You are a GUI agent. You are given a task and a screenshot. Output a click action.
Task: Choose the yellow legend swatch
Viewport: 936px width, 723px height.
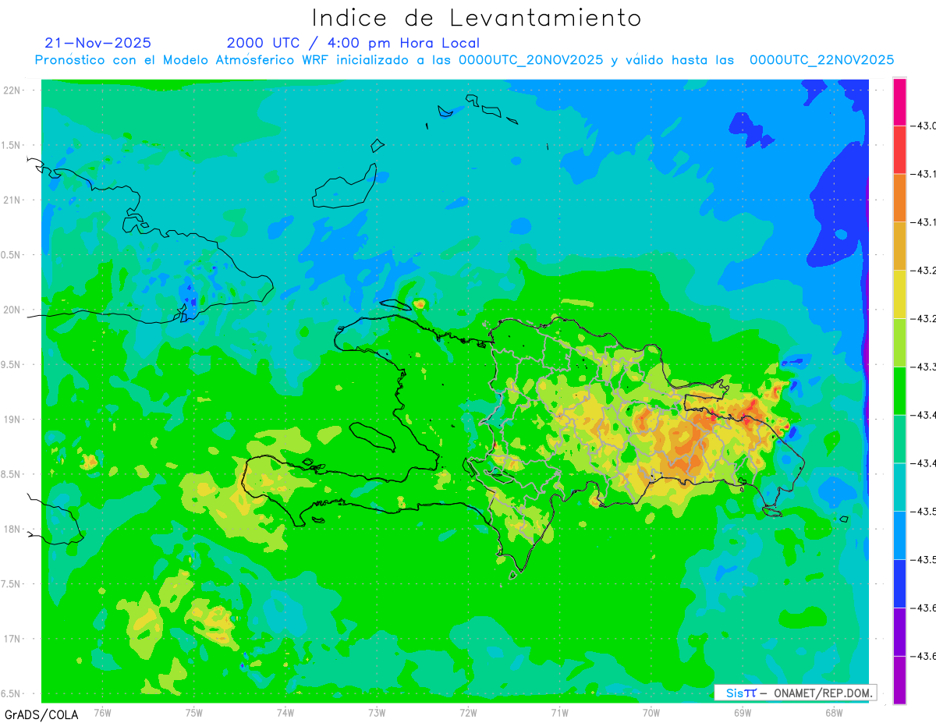899,295
